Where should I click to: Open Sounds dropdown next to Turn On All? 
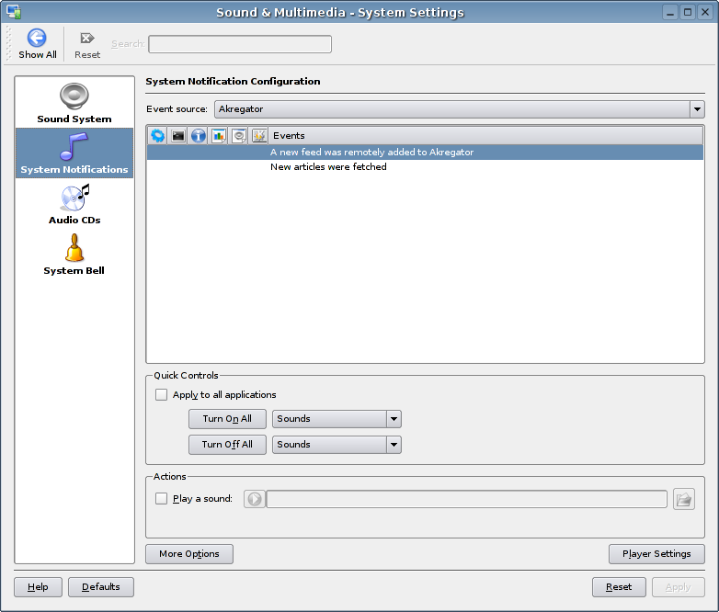[337, 419]
